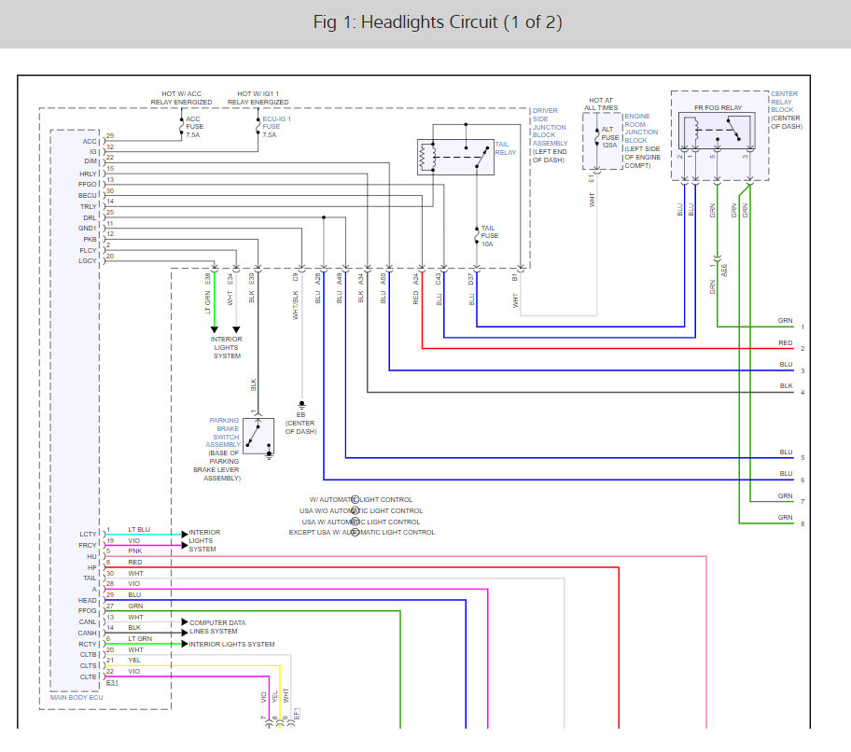Click the E31 connector label
The image size is (851, 752).
112,683
